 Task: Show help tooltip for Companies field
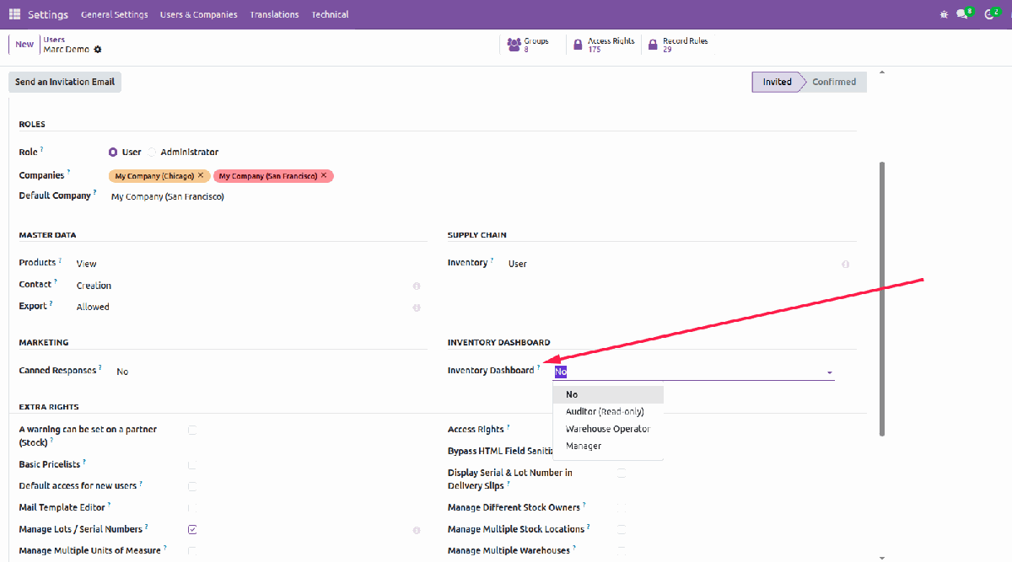68,173
